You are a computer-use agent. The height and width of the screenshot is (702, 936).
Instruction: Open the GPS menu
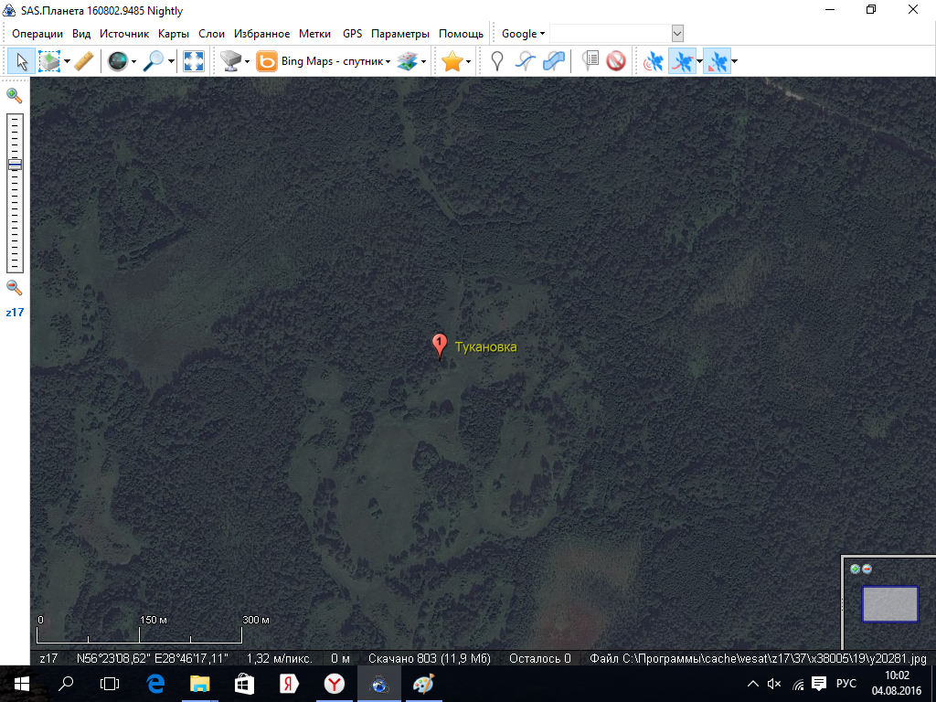(x=352, y=34)
